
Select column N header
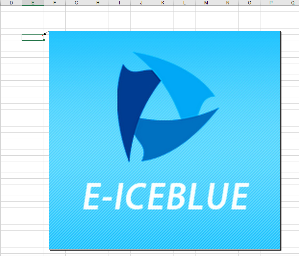tap(228, 3)
